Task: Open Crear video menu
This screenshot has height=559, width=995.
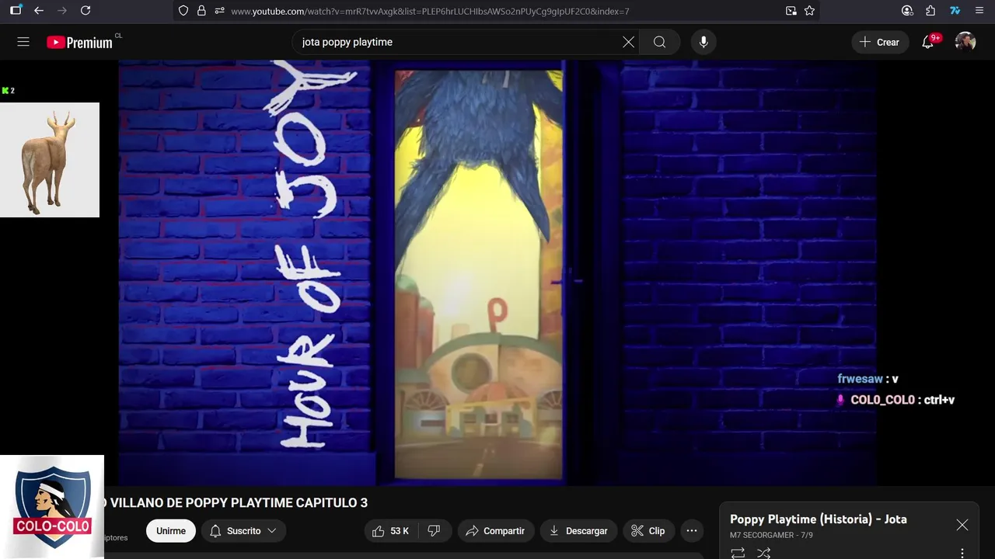Action: tap(879, 42)
